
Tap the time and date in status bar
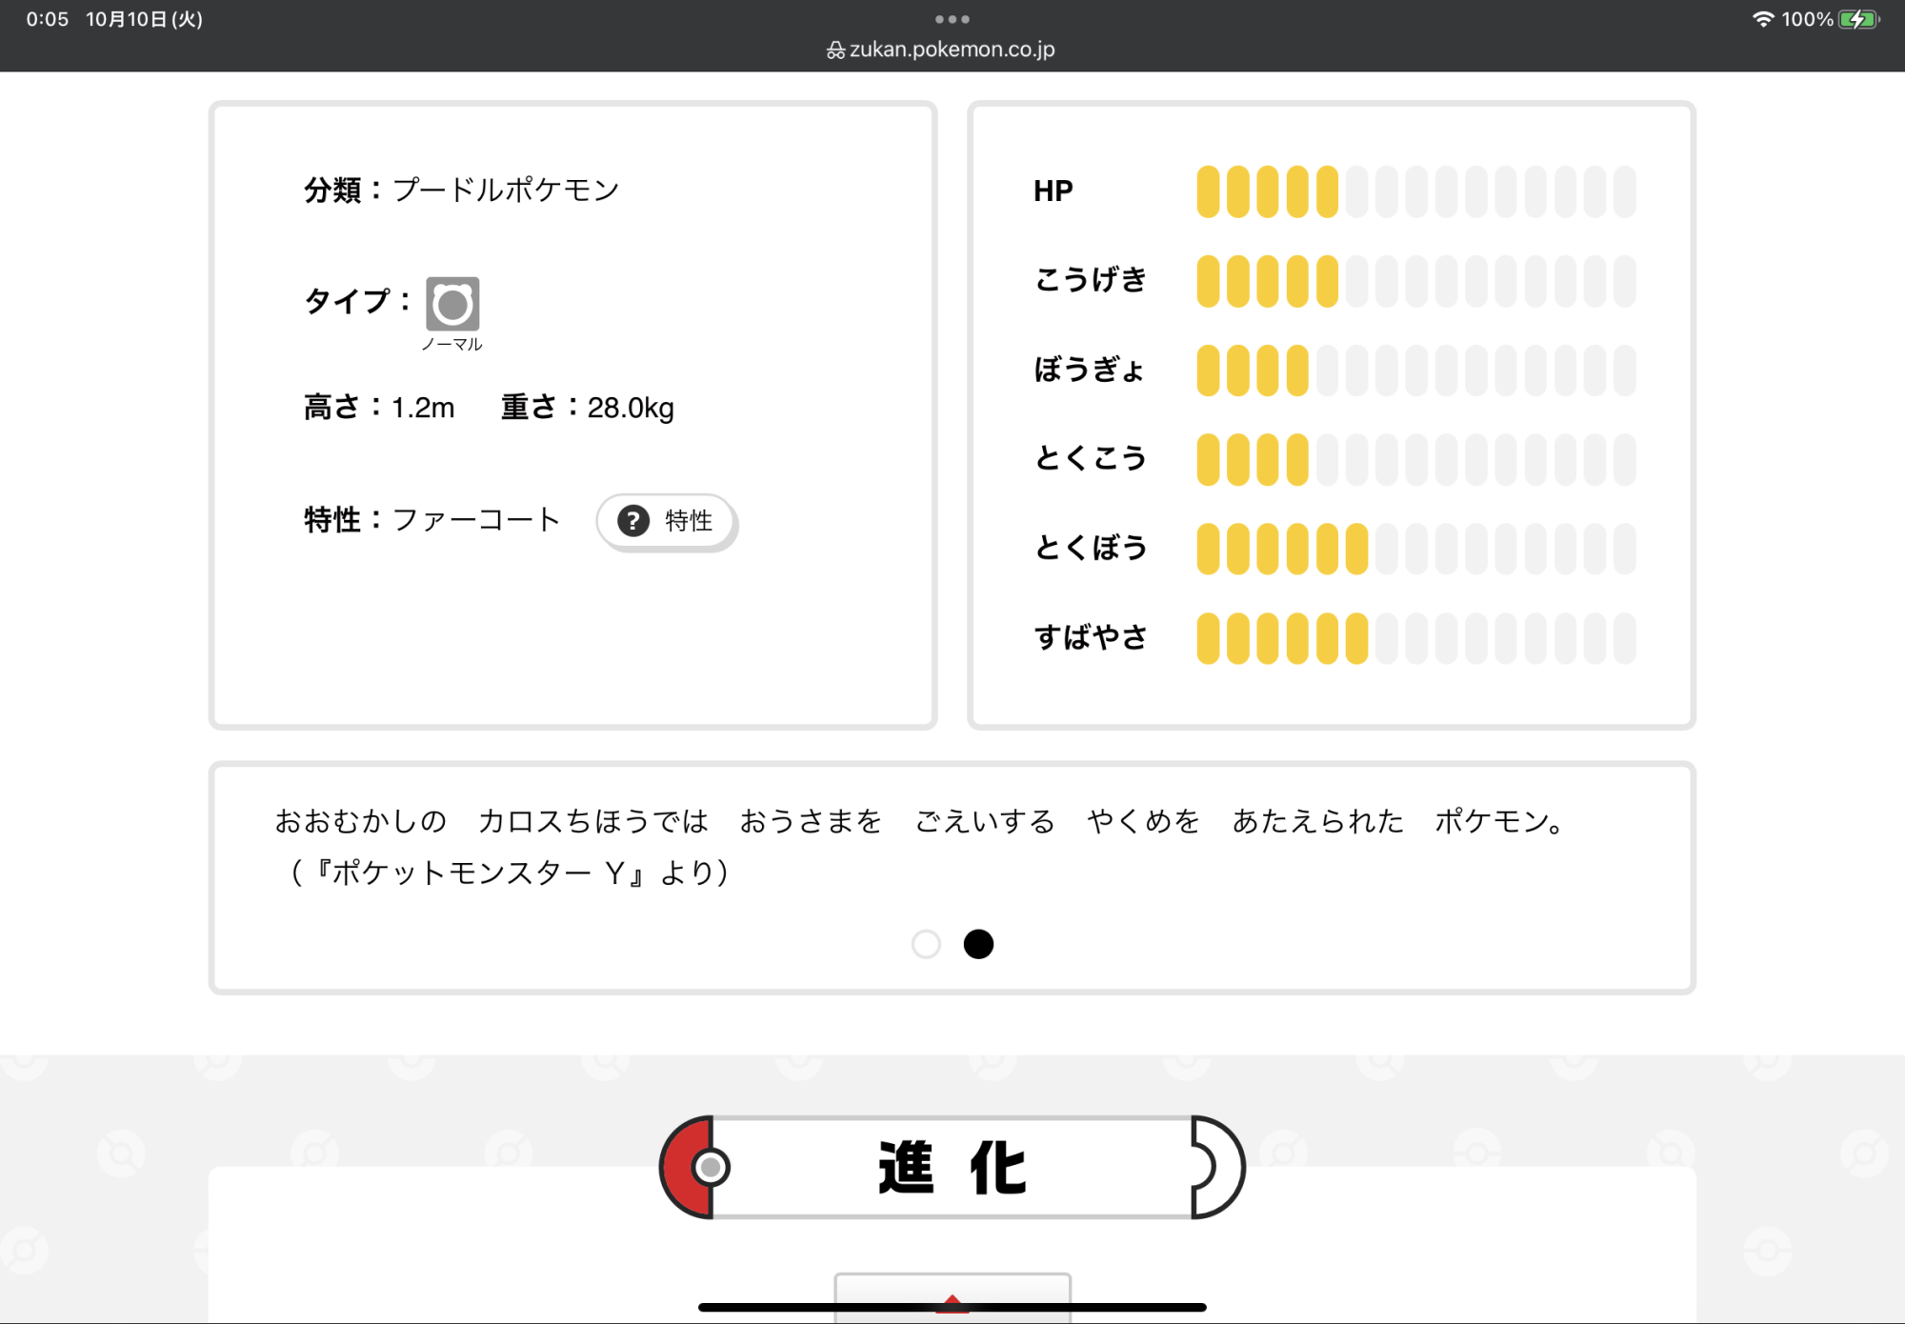coord(114,19)
